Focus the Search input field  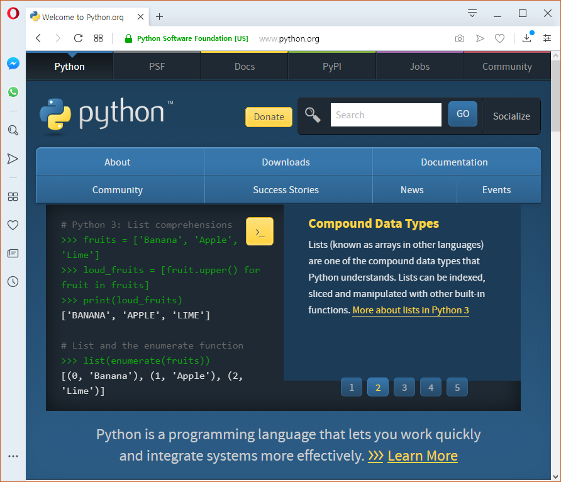click(x=386, y=115)
